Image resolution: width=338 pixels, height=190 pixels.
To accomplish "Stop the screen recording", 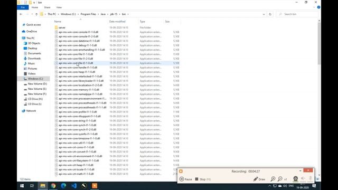I will (x=203, y=179).
